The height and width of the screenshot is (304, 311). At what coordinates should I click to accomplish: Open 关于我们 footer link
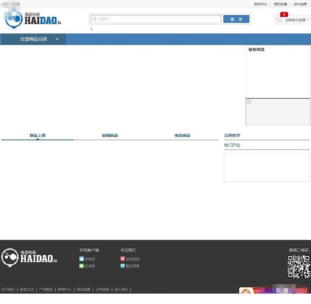coord(8,290)
